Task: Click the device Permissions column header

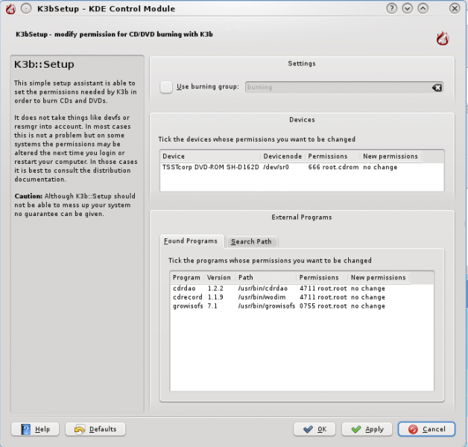Action: tap(332, 156)
